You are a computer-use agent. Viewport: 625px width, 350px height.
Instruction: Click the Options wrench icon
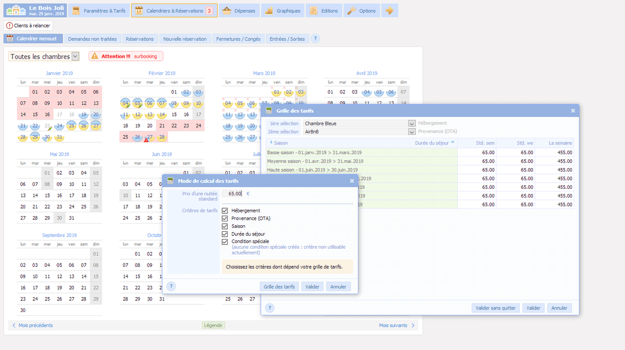tap(351, 11)
